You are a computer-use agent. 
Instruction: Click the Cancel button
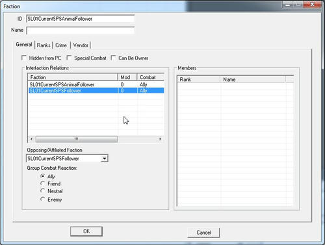click(203, 233)
